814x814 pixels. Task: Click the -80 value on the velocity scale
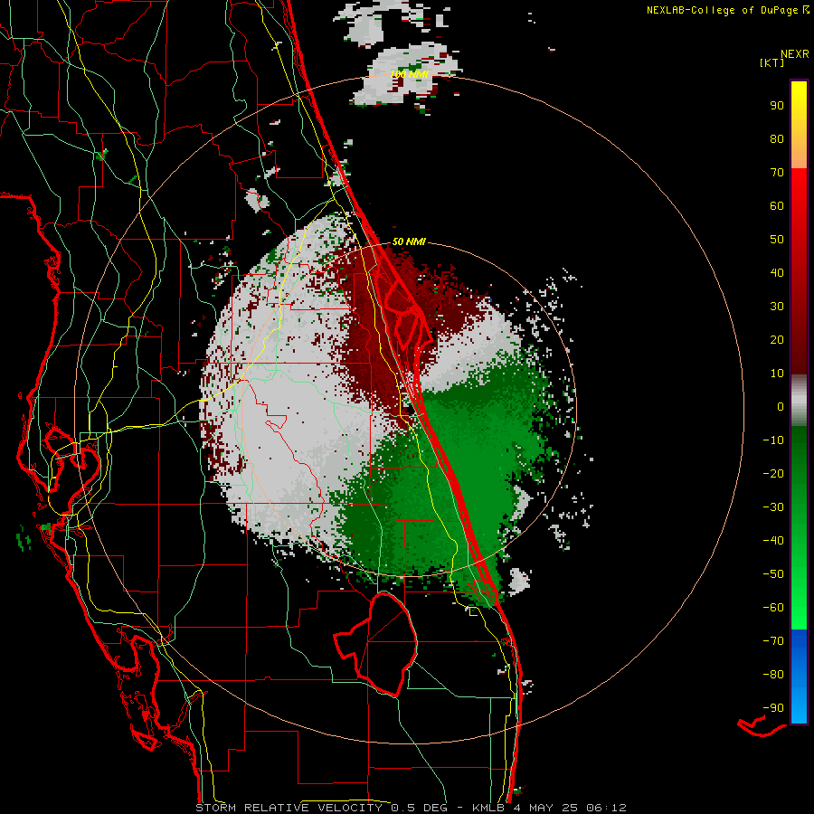pos(773,675)
